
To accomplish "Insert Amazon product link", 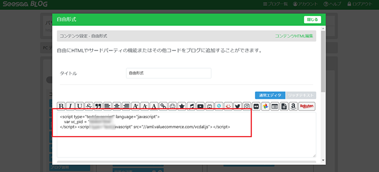I will pos(293,106).
